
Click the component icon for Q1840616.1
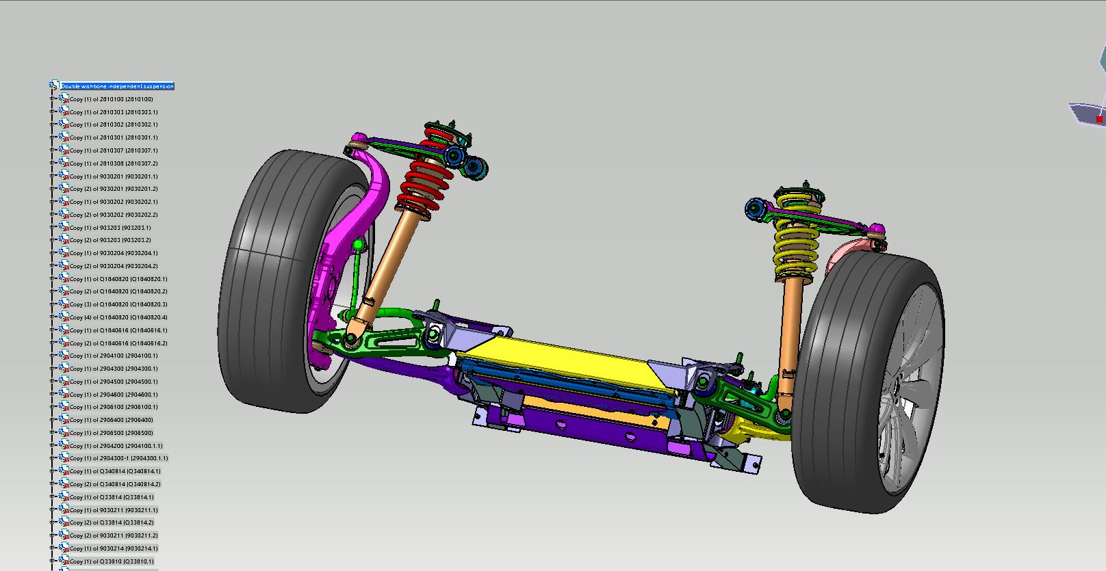64,330
